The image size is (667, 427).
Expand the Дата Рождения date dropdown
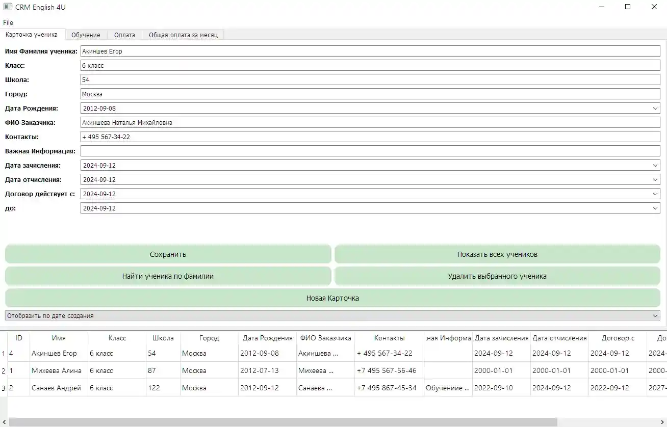pos(655,109)
